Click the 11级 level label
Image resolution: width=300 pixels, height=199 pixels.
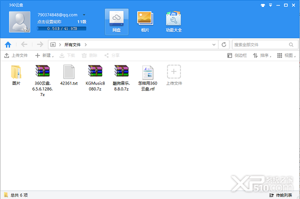click(81, 22)
